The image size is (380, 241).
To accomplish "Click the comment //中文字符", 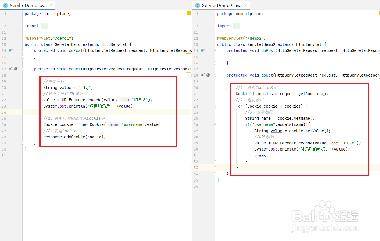I will (x=54, y=81).
